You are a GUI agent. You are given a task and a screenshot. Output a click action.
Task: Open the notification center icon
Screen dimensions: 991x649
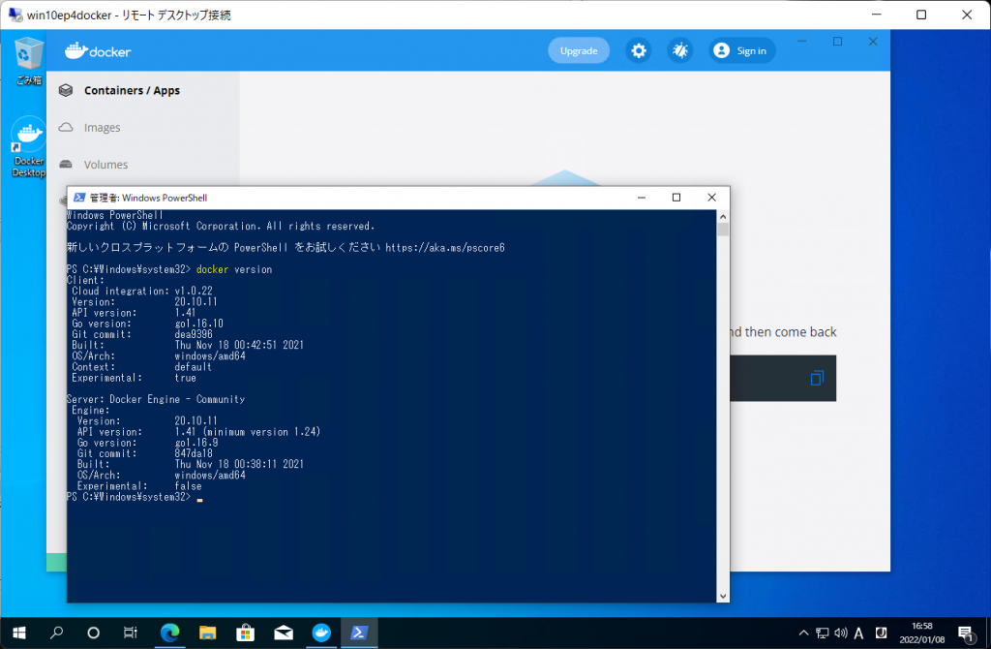pos(966,634)
